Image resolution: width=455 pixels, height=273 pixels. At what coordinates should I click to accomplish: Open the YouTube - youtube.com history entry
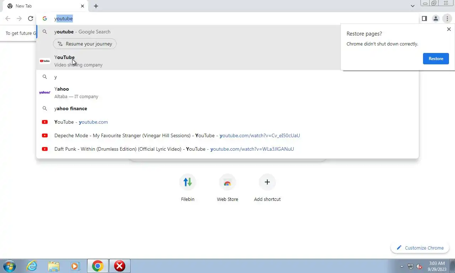point(227,122)
